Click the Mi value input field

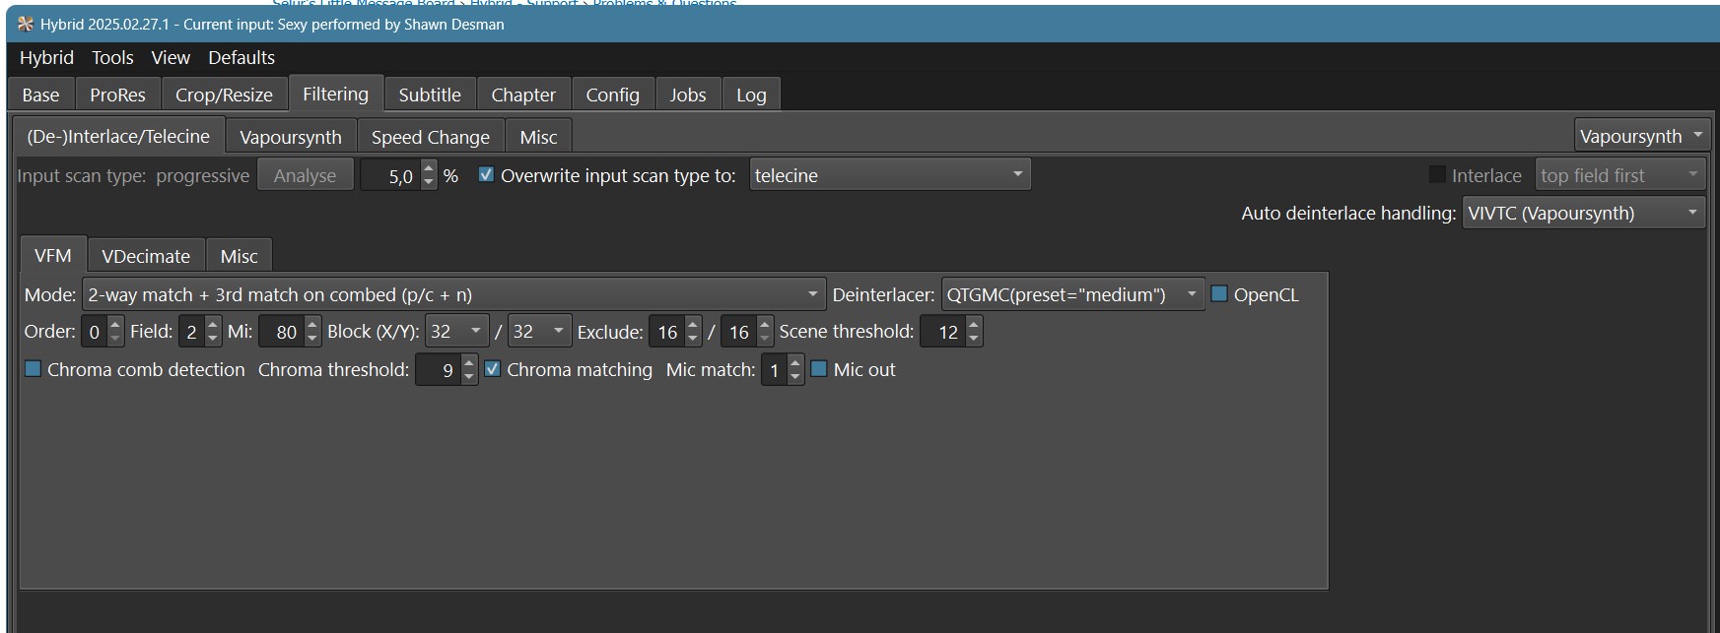(x=282, y=332)
